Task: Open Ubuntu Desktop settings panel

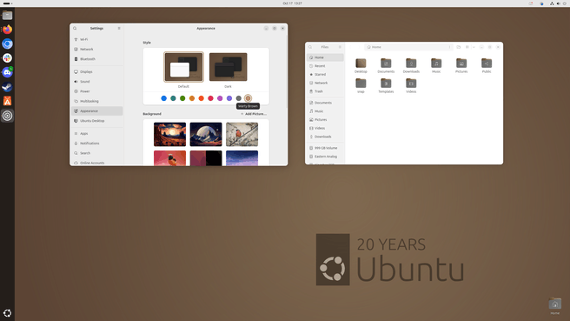Action: point(97,121)
